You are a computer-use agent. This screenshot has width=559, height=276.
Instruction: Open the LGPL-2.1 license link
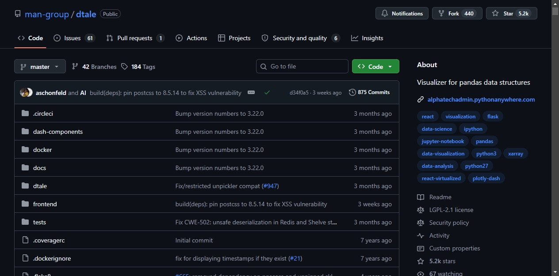pos(445,210)
